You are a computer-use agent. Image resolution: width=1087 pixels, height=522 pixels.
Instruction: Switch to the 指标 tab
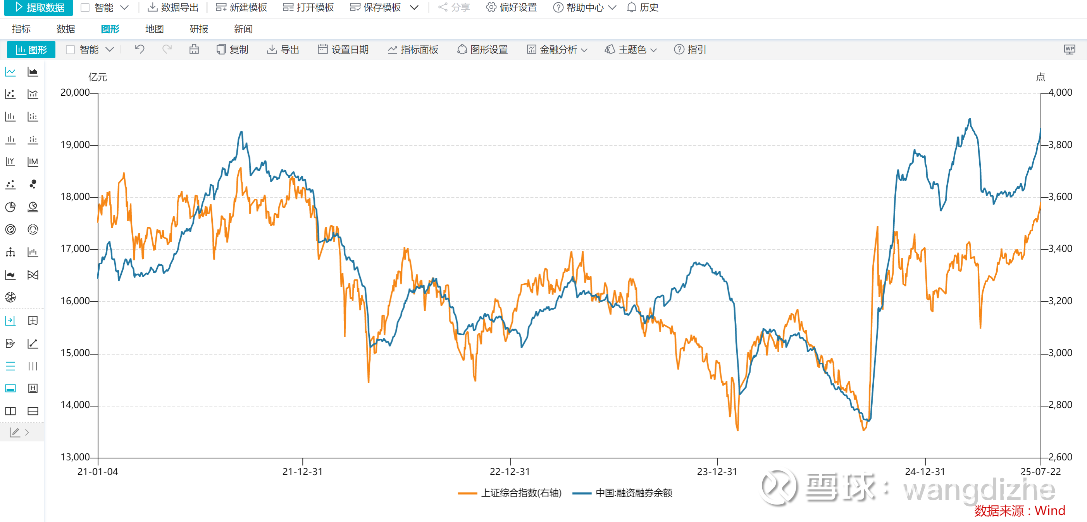pos(21,29)
